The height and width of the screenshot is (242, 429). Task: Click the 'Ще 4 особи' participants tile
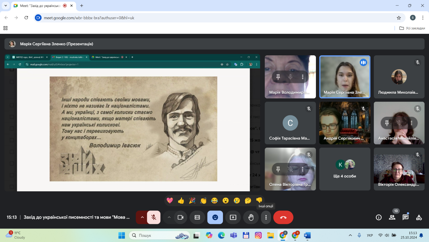pyautogui.click(x=345, y=169)
